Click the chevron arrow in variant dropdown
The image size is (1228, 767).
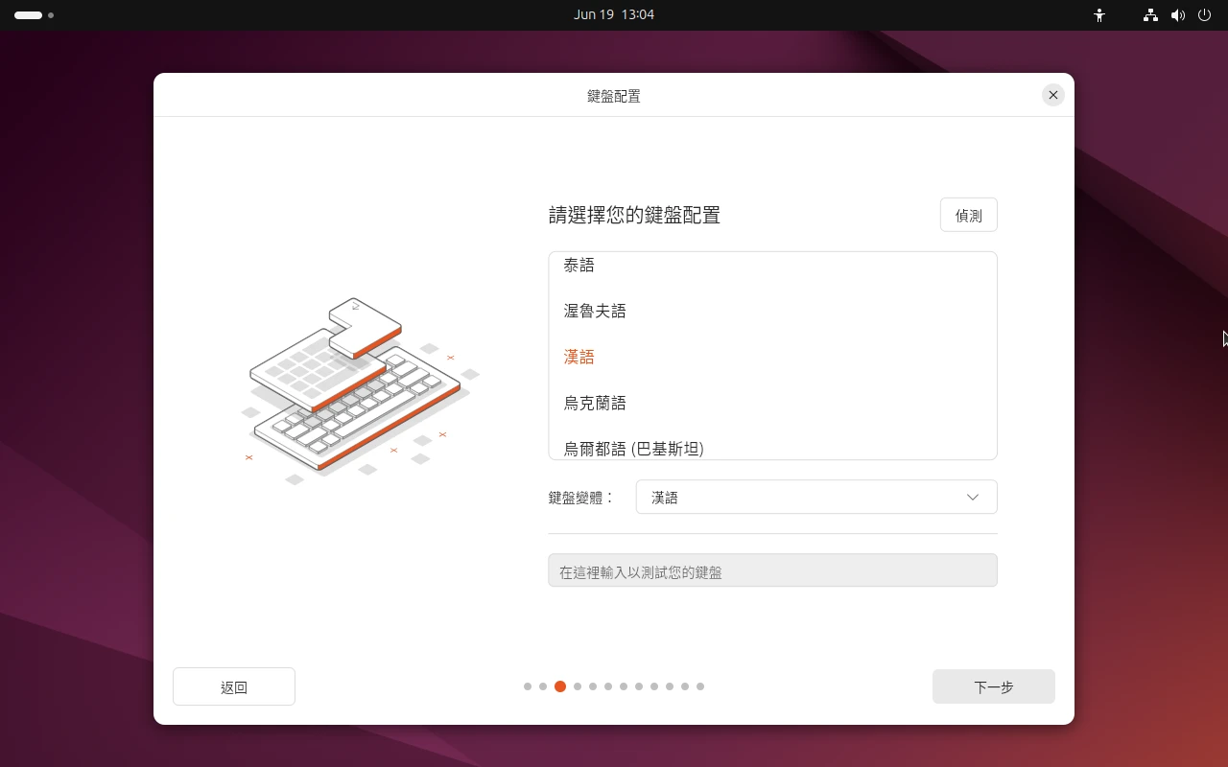[x=973, y=497]
